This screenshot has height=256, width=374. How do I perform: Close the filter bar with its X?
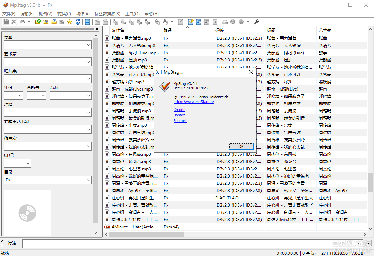click(2, 241)
